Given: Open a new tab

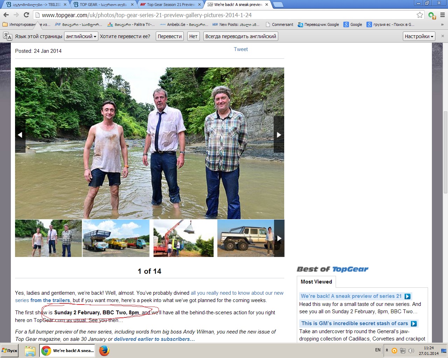Looking at the screenshot, I should [278, 5].
